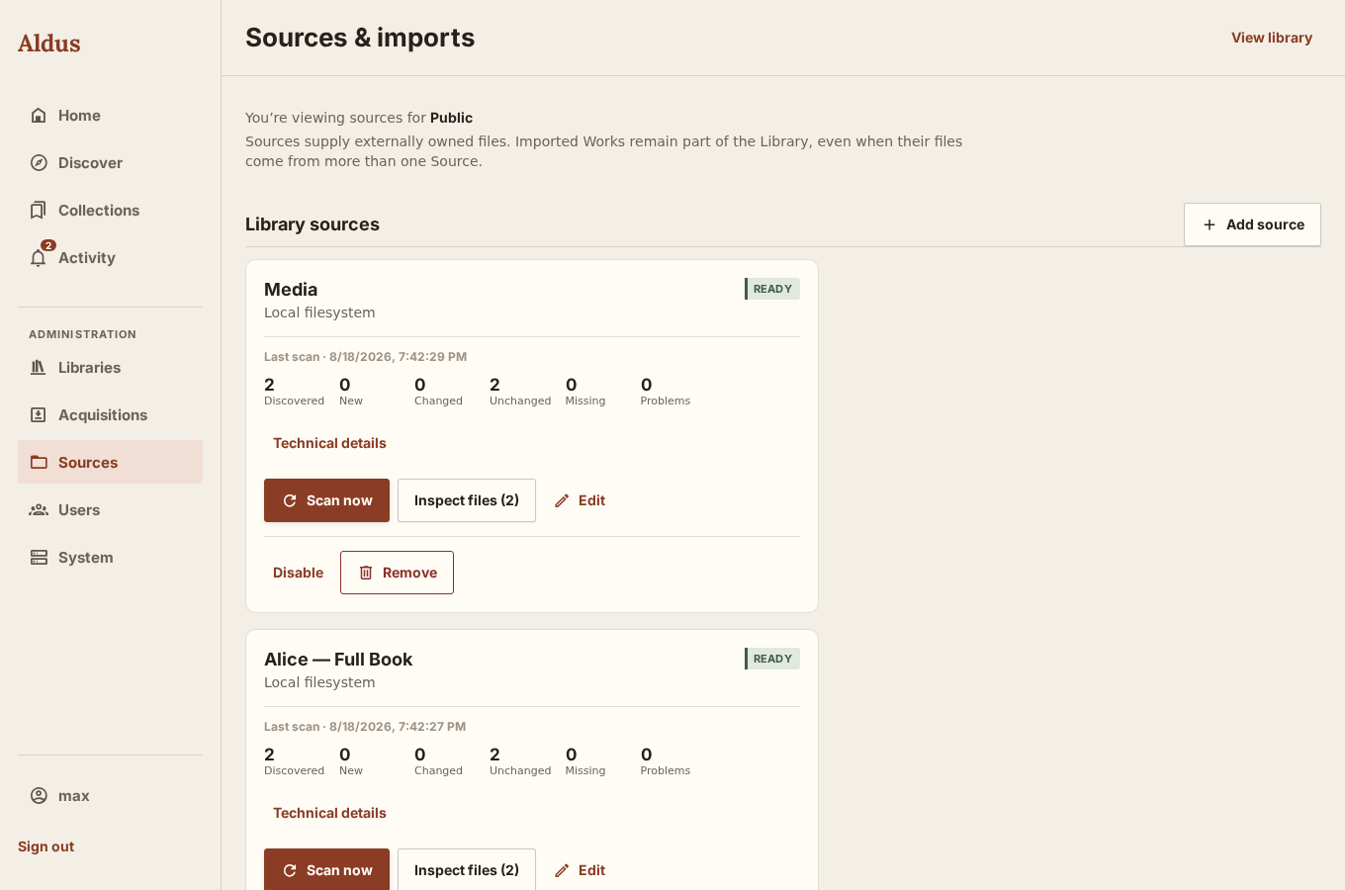Sign out of Aldus
This screenshot has height=890, width=1345.
(x=45, y=846)
